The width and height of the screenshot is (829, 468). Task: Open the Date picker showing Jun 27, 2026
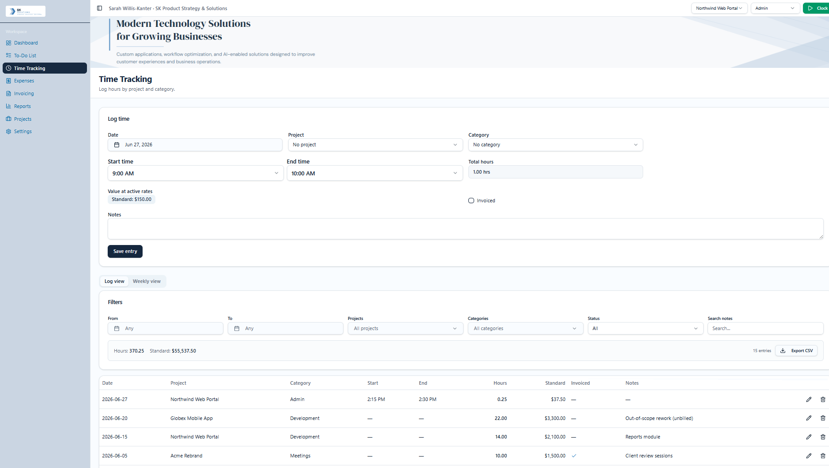[x=195, y=145]
